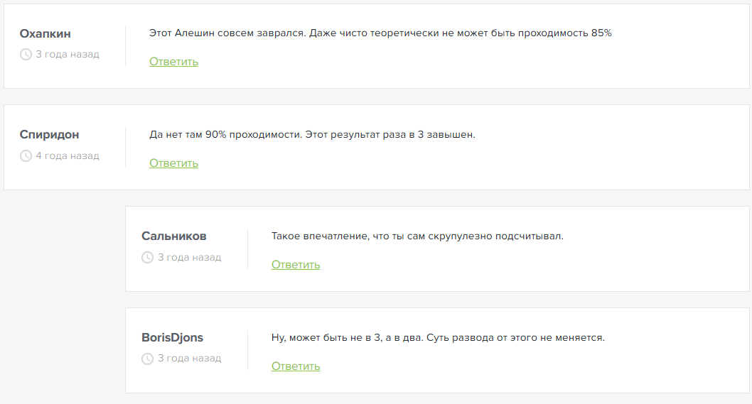Image resolution: width=752 pixels, height=404 pixels.
Task: Click the comment text "Суть развода..."
Action: click(x=438, y=338)
